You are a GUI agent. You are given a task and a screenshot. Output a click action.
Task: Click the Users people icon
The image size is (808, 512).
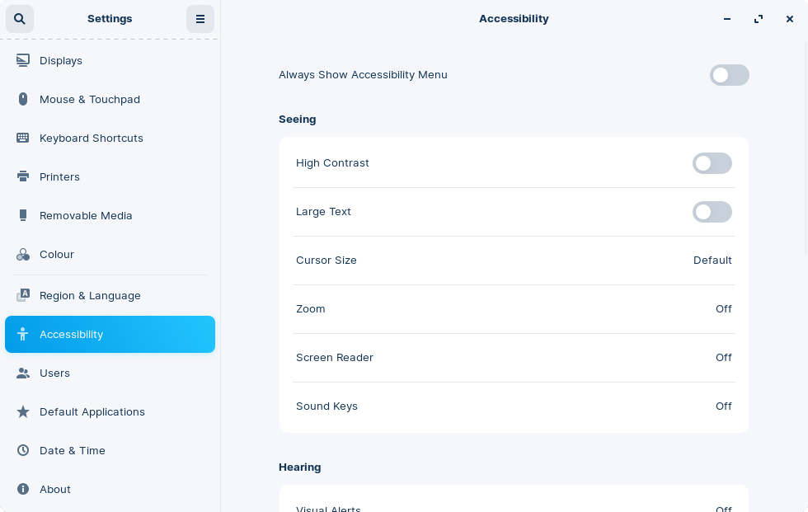tap(24, 373)
